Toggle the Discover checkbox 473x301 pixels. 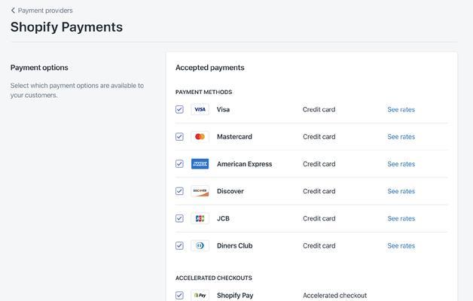point(179,191)
